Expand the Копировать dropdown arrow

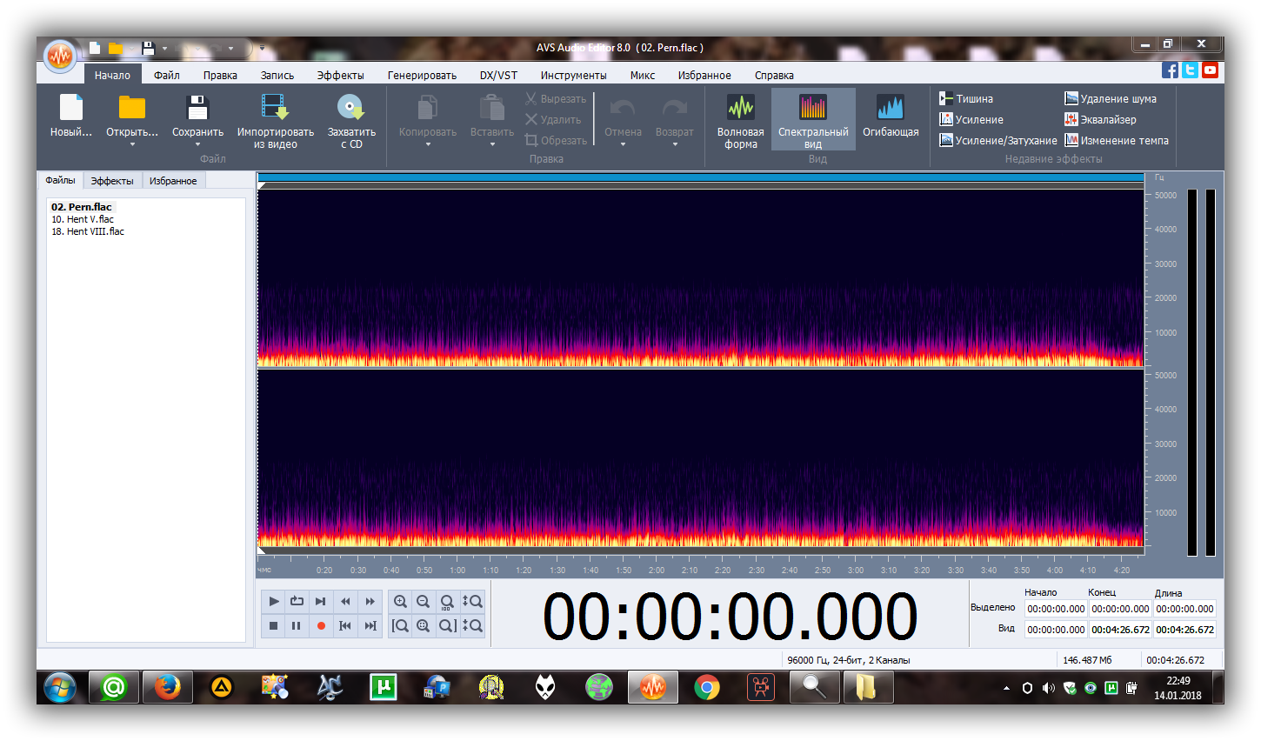[428, 144]
